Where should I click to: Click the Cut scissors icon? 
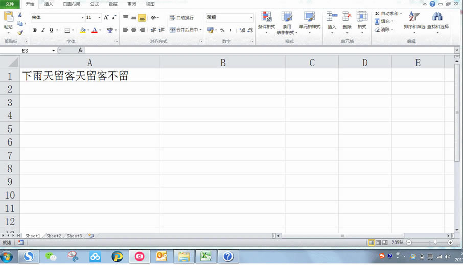(20, 15)
